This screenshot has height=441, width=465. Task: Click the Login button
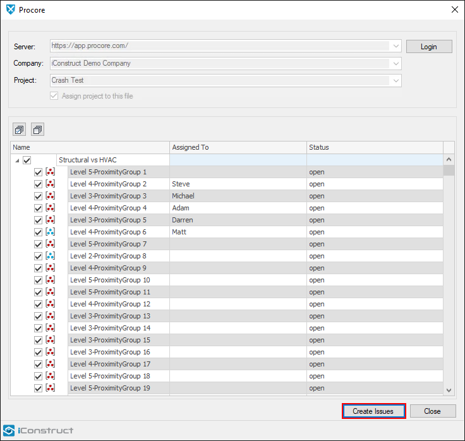(x=429, y=47)
